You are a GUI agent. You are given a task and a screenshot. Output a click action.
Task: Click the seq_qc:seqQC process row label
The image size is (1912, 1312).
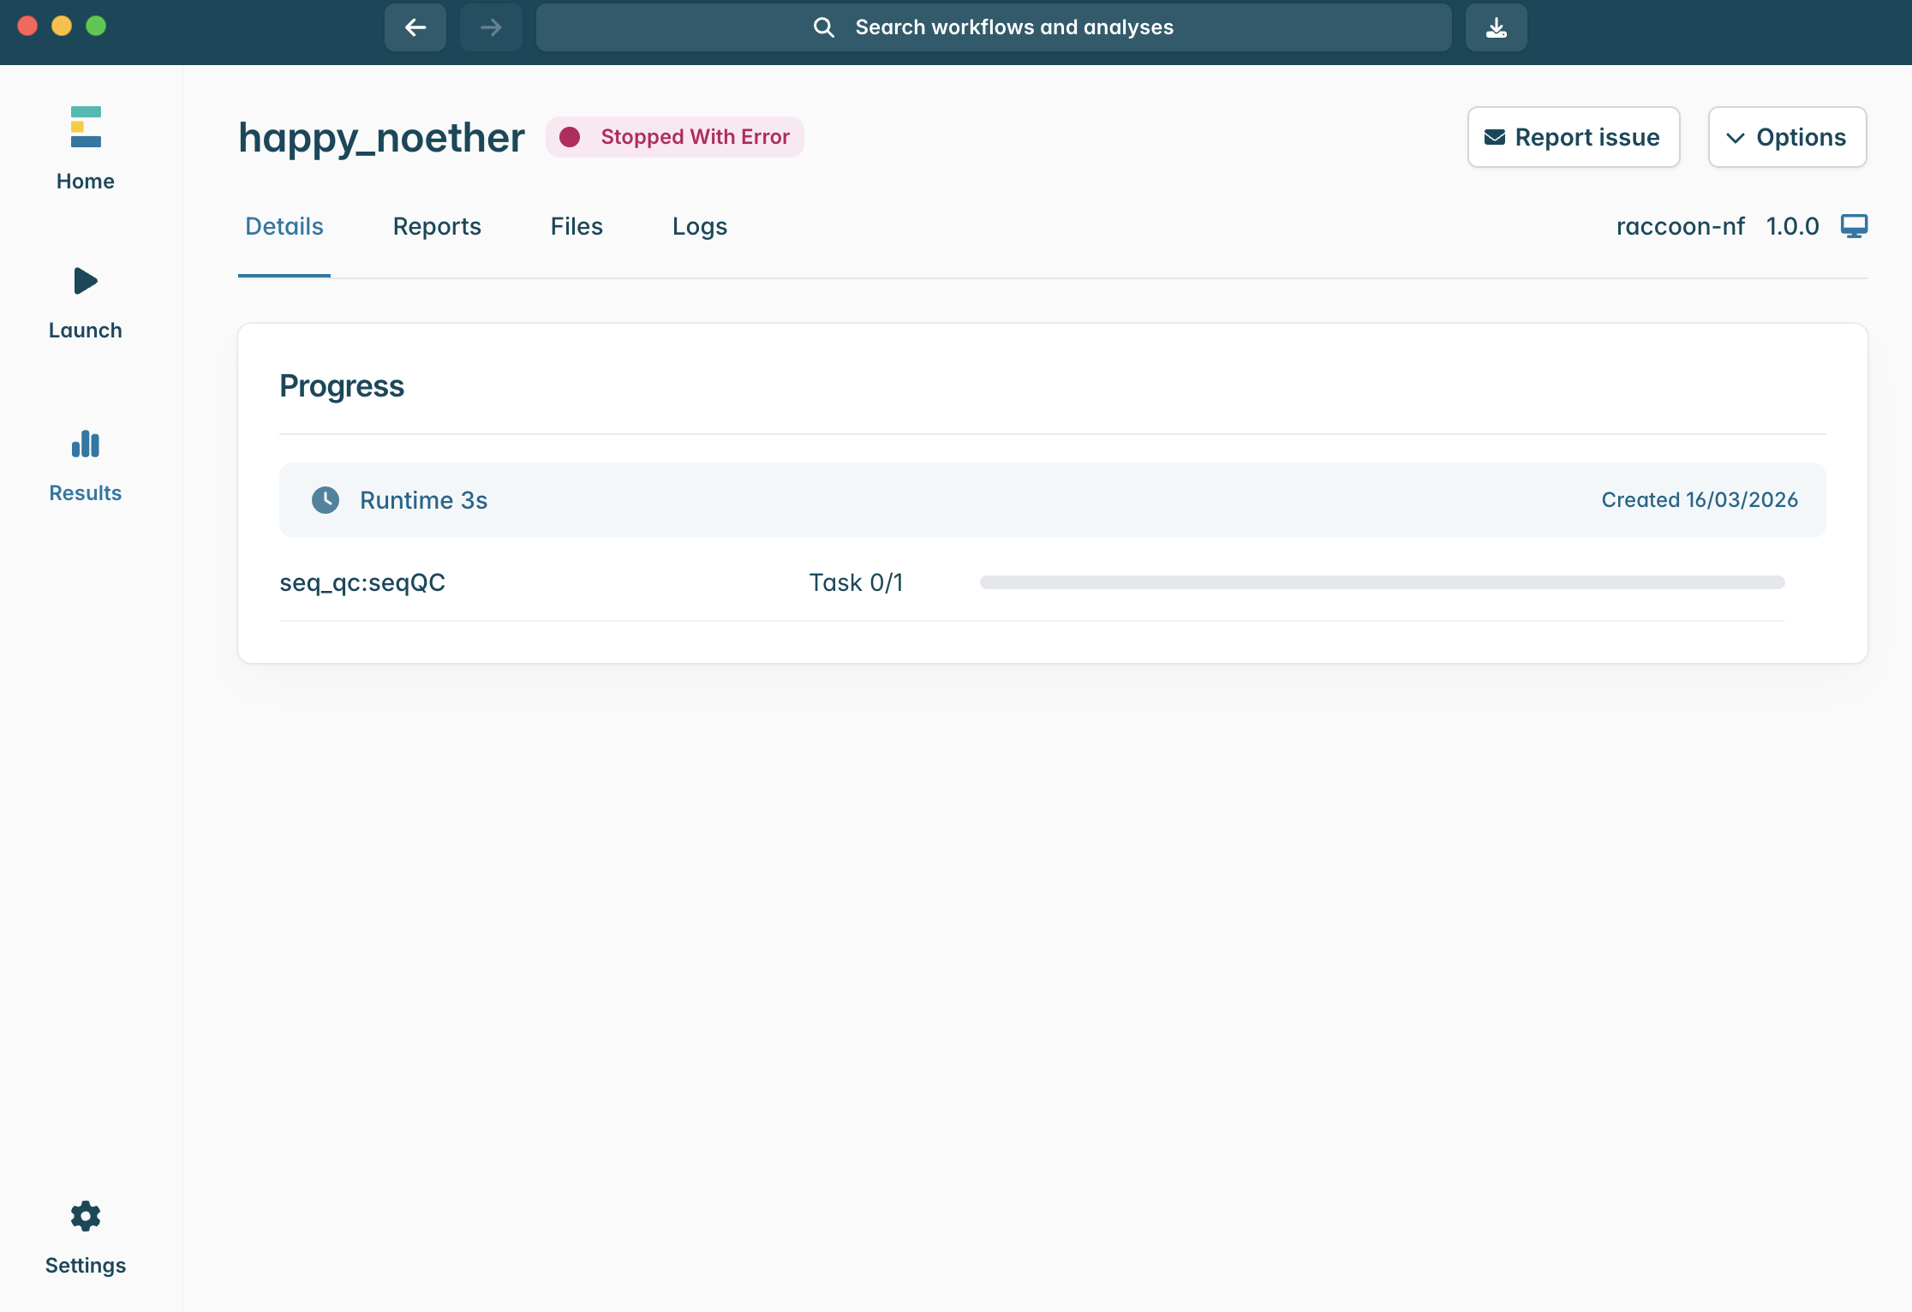click(362, 582)
